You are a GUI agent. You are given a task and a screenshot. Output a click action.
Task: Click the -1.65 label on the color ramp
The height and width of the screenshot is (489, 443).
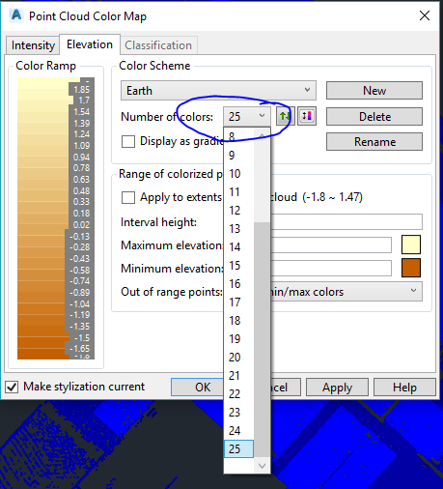(80, 349)
